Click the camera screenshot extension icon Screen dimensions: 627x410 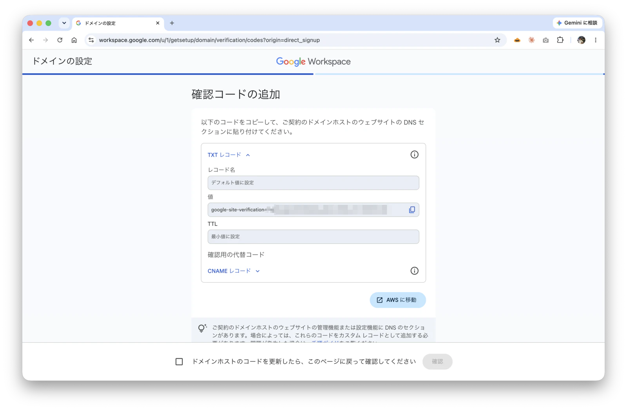coord(545,40)
